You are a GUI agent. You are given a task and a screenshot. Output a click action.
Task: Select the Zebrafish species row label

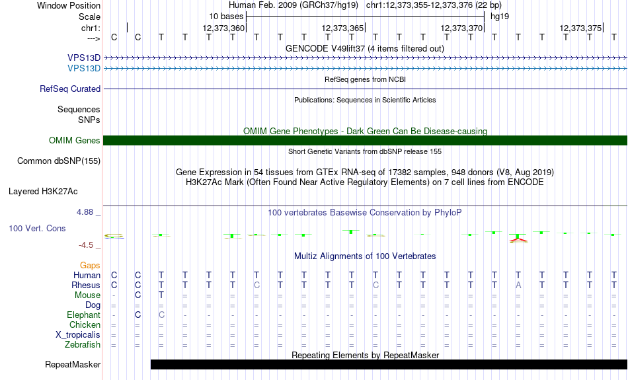83,344
